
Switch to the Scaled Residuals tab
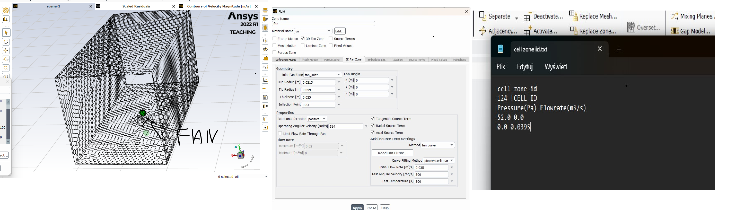pyautogui.click(x=136, y=6)
